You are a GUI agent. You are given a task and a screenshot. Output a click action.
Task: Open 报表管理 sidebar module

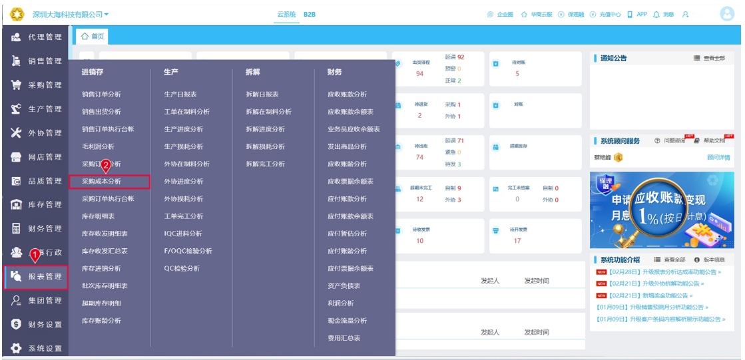(36, 276)
